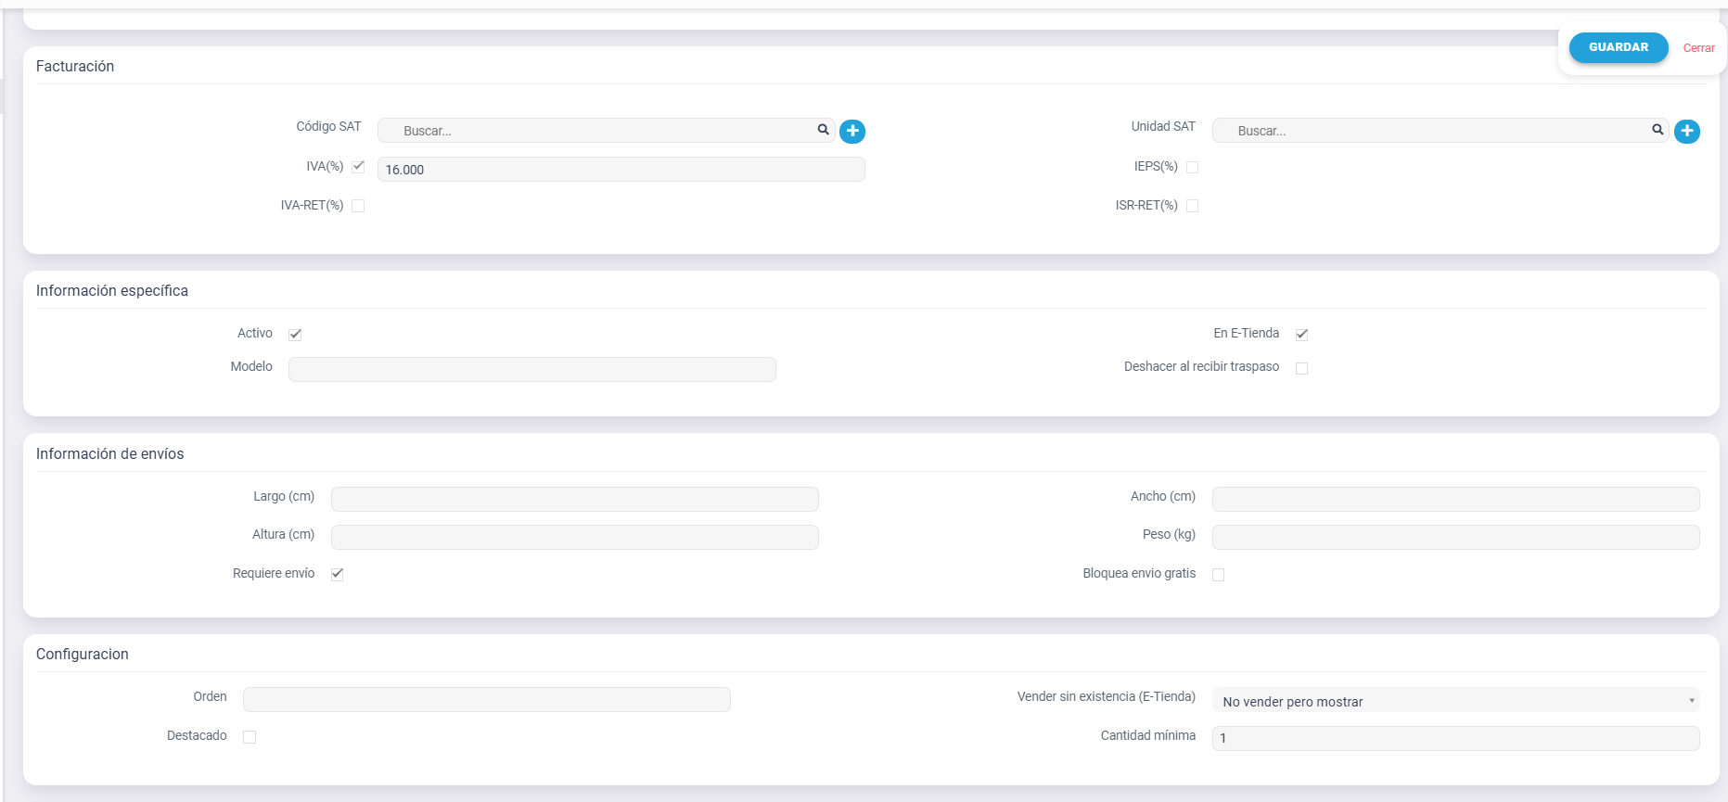The image size is (1728, 802).
Task: Click the Cerrar link
Action: (x=1699, y=48)
